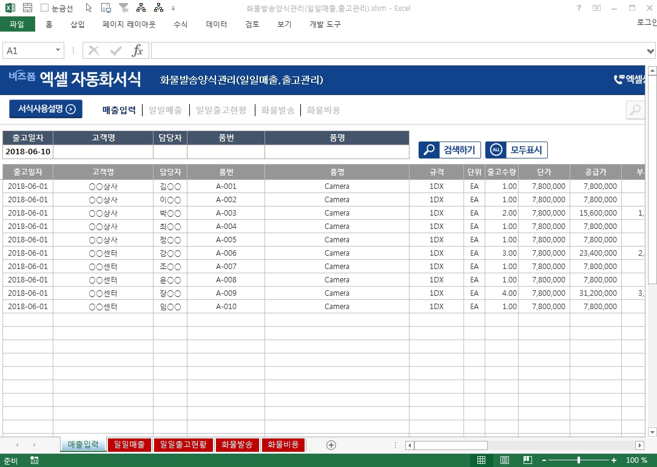The image size is (657, 467).
Task: Click the magnifier search icon at right
Action: pos(635,110)
